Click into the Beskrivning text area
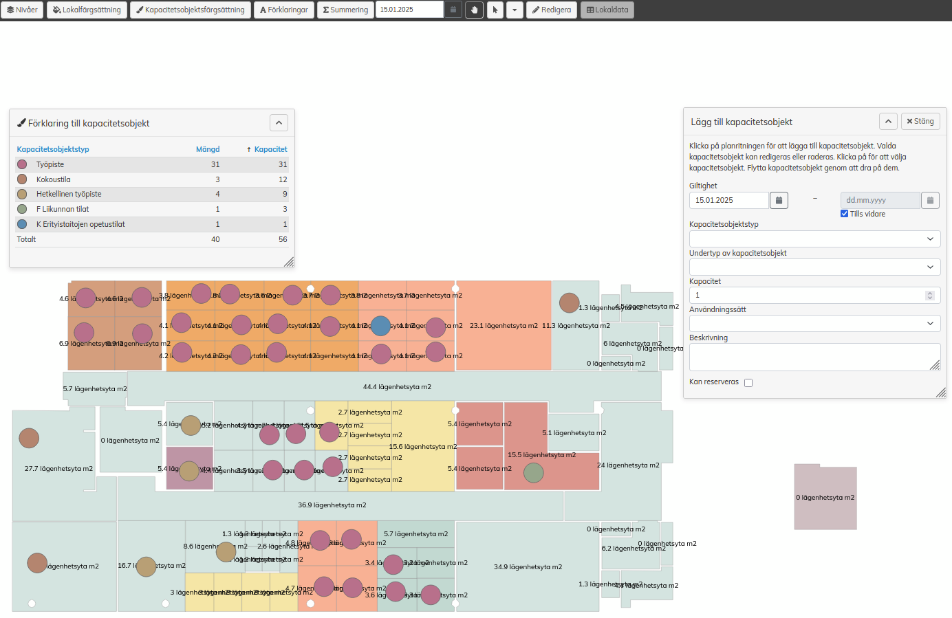The height and width of the screenshot is (618, 952). click(814, 357)
